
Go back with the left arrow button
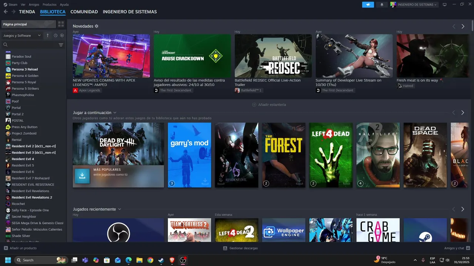coord(6,12)
